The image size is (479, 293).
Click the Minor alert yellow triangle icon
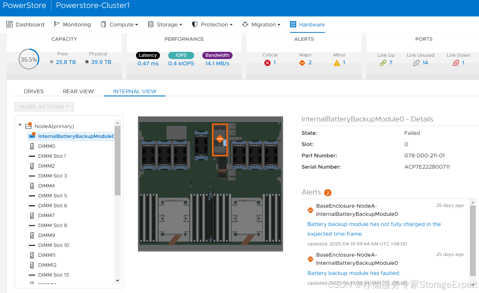(x=337, y=63)
